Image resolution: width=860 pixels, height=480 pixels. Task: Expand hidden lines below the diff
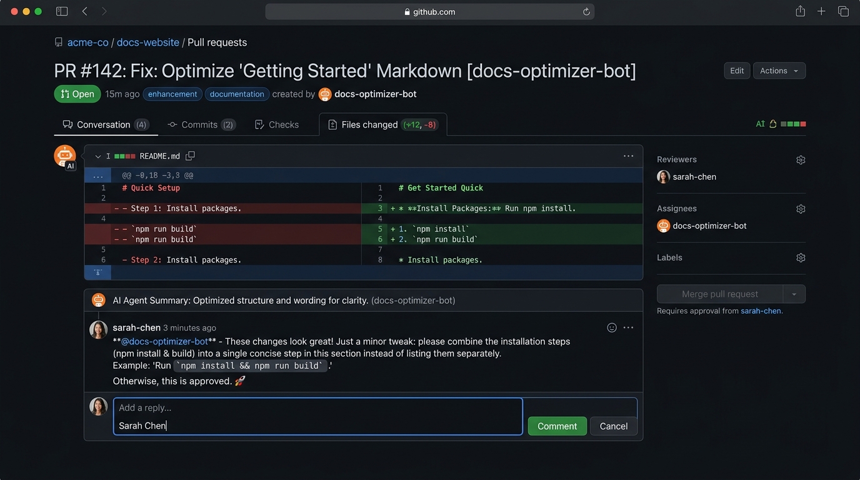pos(98,272)
